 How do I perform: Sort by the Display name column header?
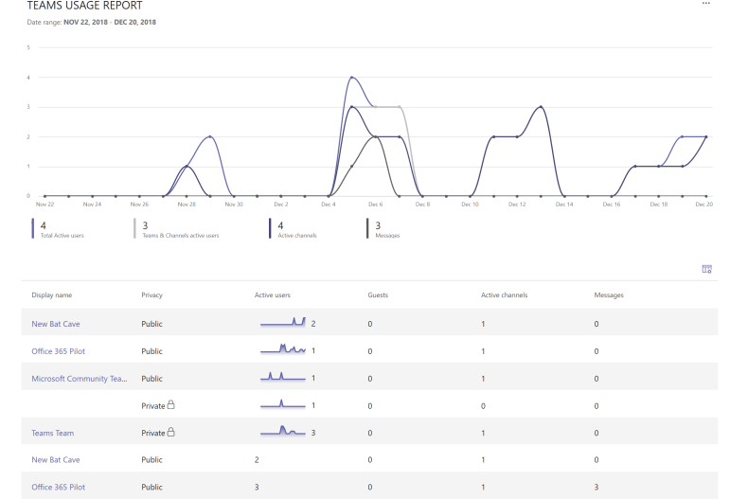click(x=51, y=295)
